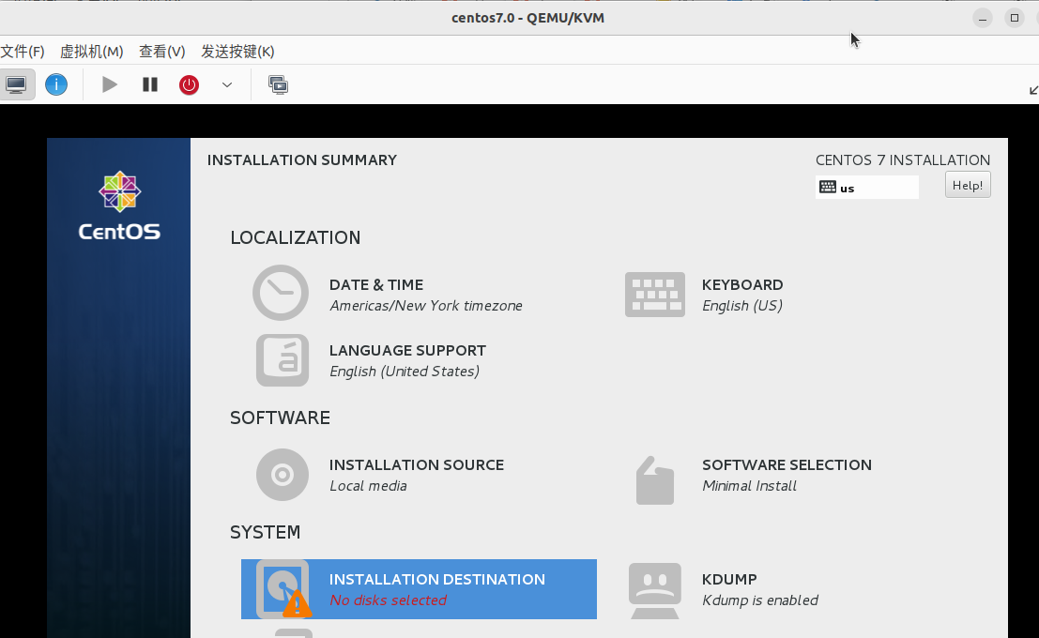The image size is (1039, 638).
Task: Open Date & Time clock icon
Action: (x=281, y=293)
